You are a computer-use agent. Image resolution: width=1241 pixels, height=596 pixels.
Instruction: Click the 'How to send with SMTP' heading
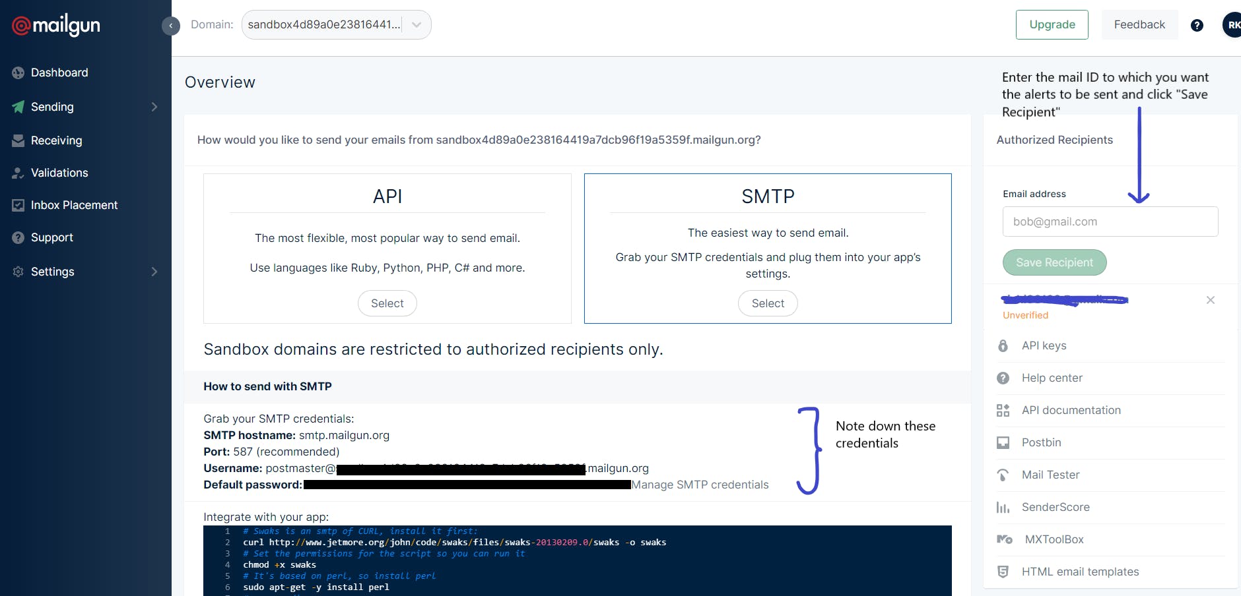point(267,386)
